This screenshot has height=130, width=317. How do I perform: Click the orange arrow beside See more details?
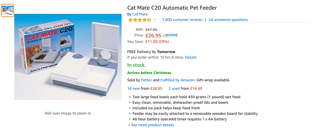click(x=129, y=125)
